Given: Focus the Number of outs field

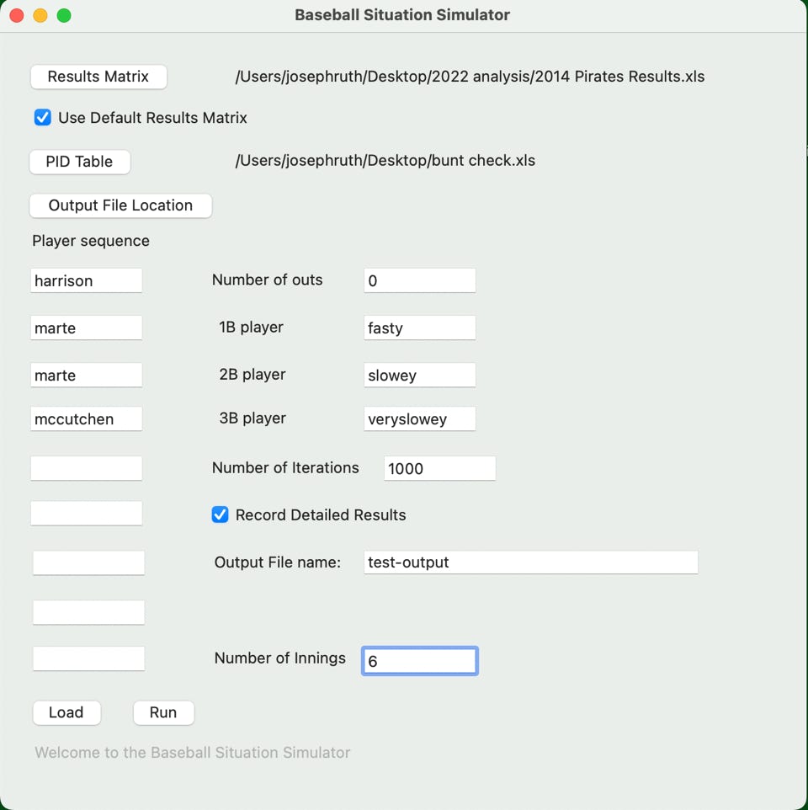Looking at the screenshot, I should tap(420, 280).
